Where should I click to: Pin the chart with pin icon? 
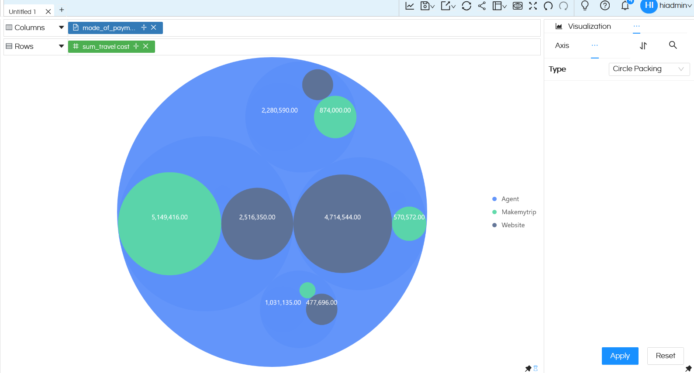(x=528, y=369)
